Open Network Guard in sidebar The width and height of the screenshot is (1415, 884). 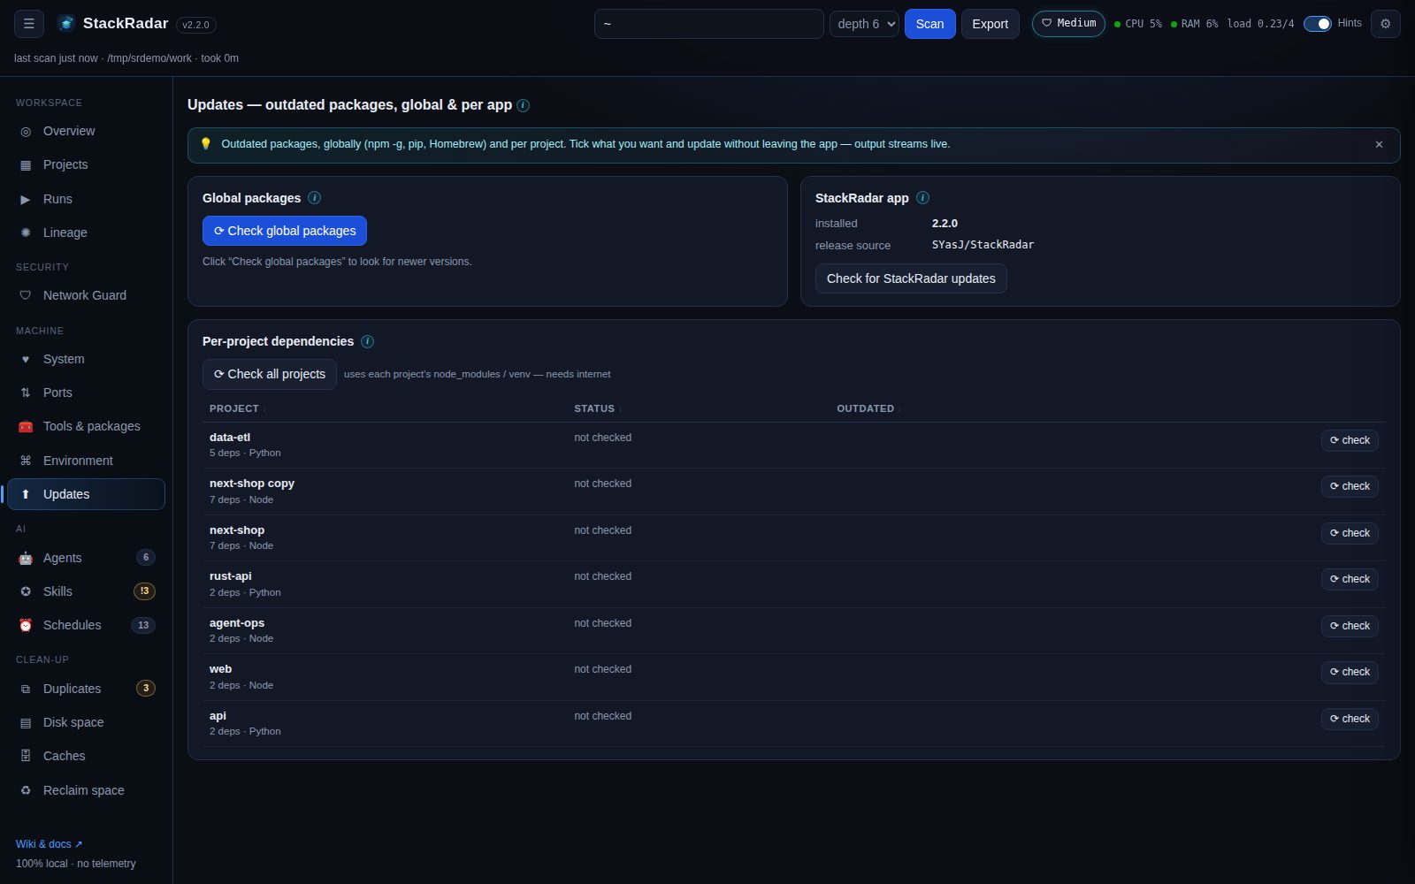click(x=86, y=295)
